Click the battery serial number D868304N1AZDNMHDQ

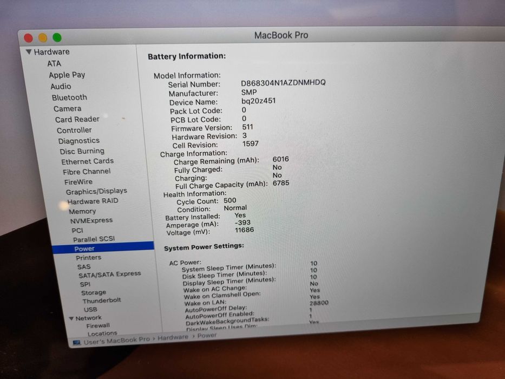tap(283, 82)
